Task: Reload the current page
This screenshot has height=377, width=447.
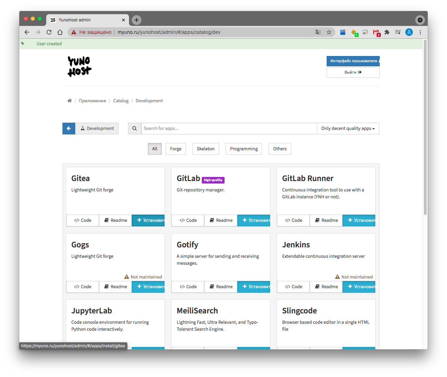Action: pyautogui.click(x=49, y=32)
